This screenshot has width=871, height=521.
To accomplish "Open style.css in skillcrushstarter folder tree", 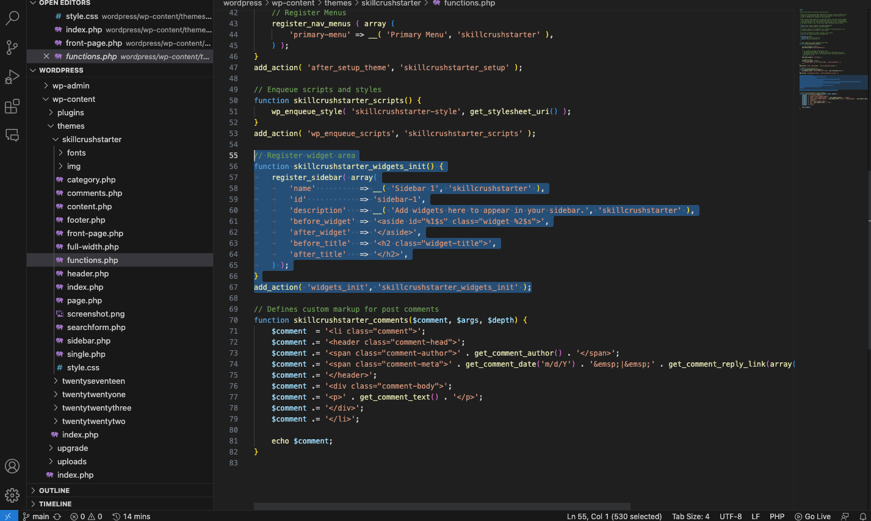I will (120, 368).
